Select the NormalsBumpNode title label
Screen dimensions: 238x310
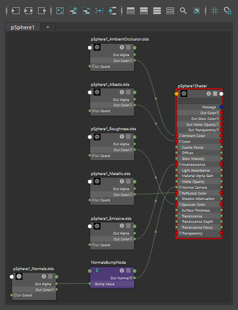coord(108,262)
